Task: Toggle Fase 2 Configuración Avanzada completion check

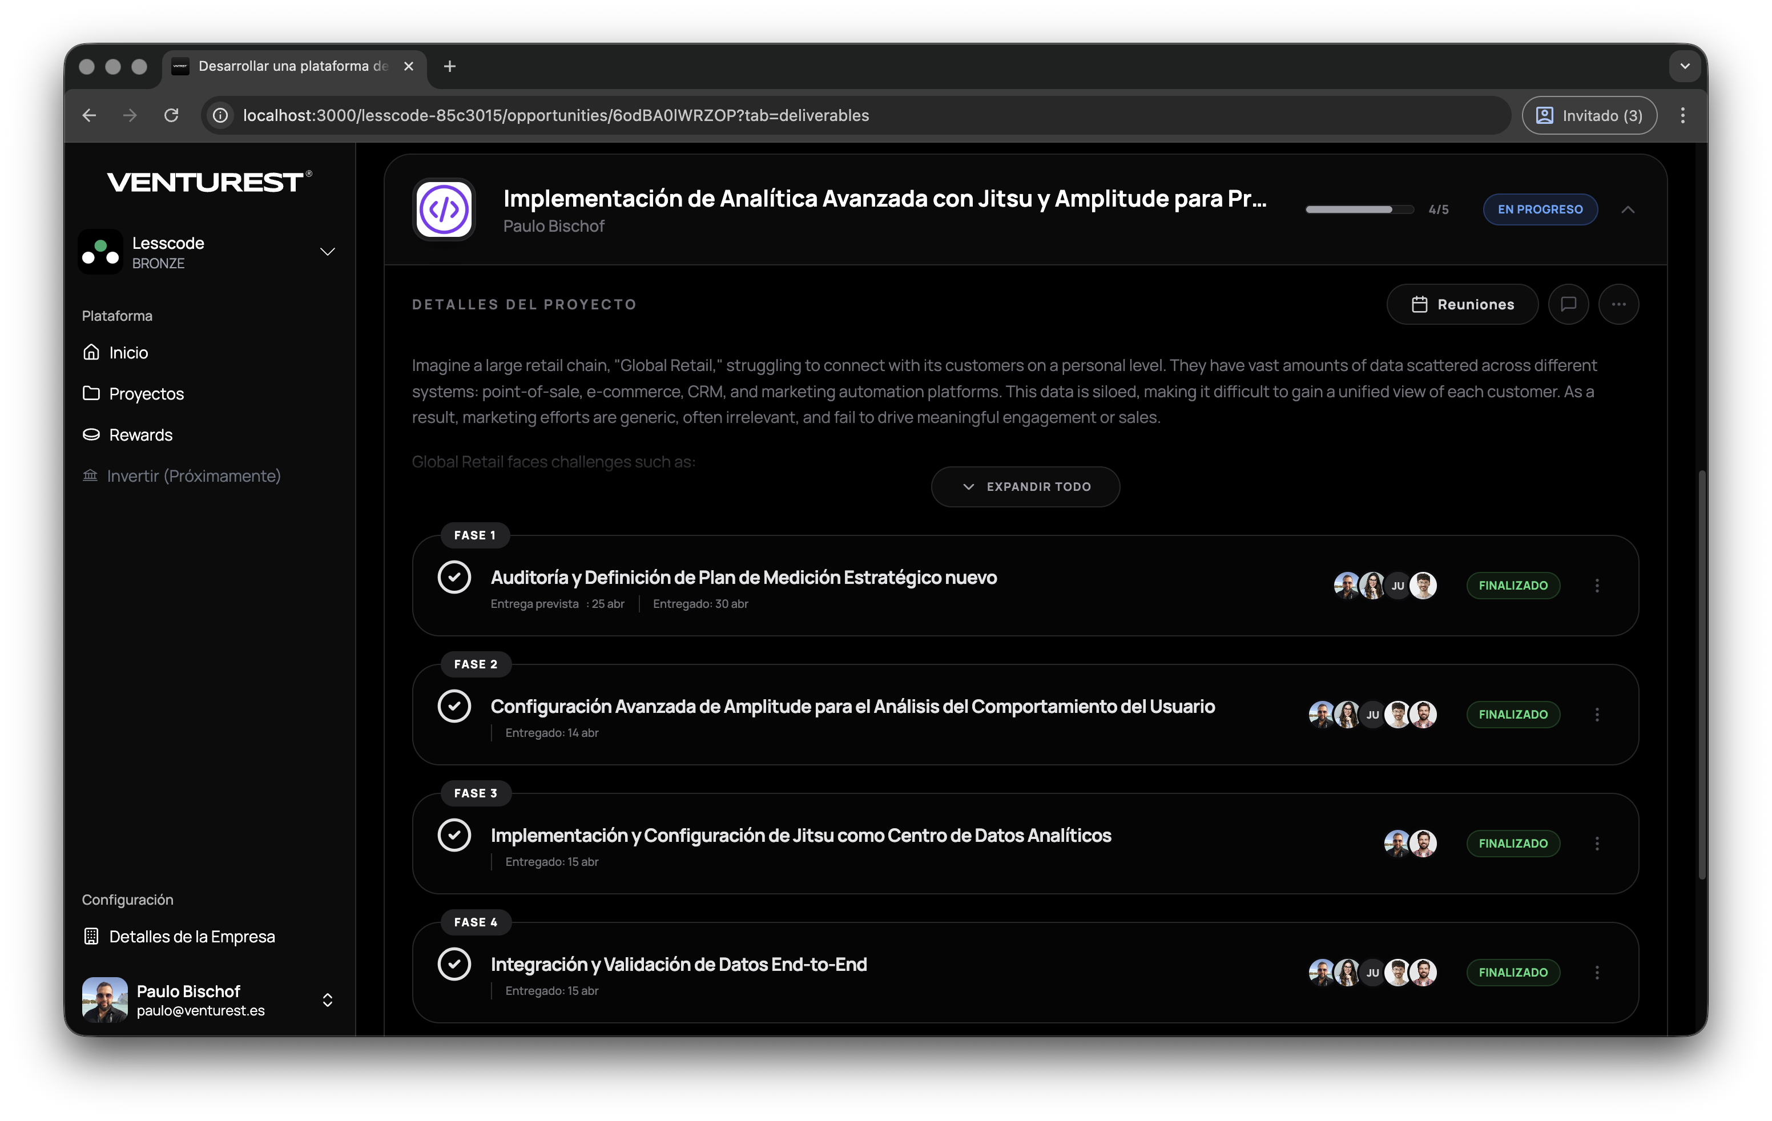Action: [x=454, y=706]
